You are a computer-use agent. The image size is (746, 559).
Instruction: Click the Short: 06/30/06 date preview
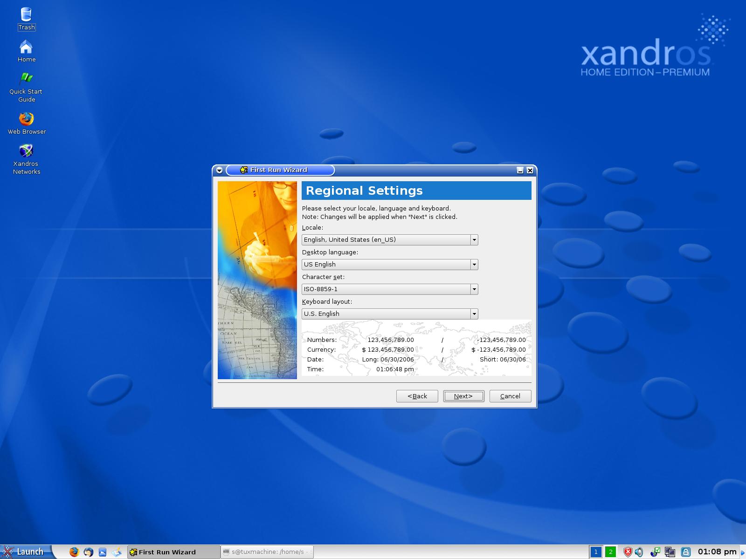click(x=503, y=360)
